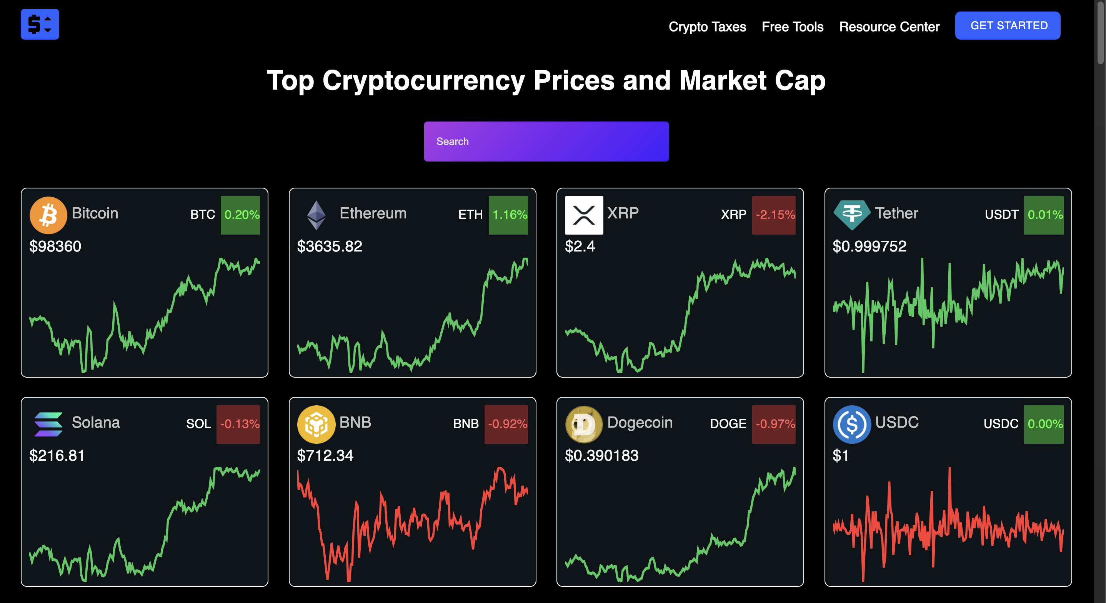Image resolution: width=1106 pixels, height=603 pixels.
Task: Open the Crypto Taxes menu item
Action: pyautogui.click(x=707, y=27)
